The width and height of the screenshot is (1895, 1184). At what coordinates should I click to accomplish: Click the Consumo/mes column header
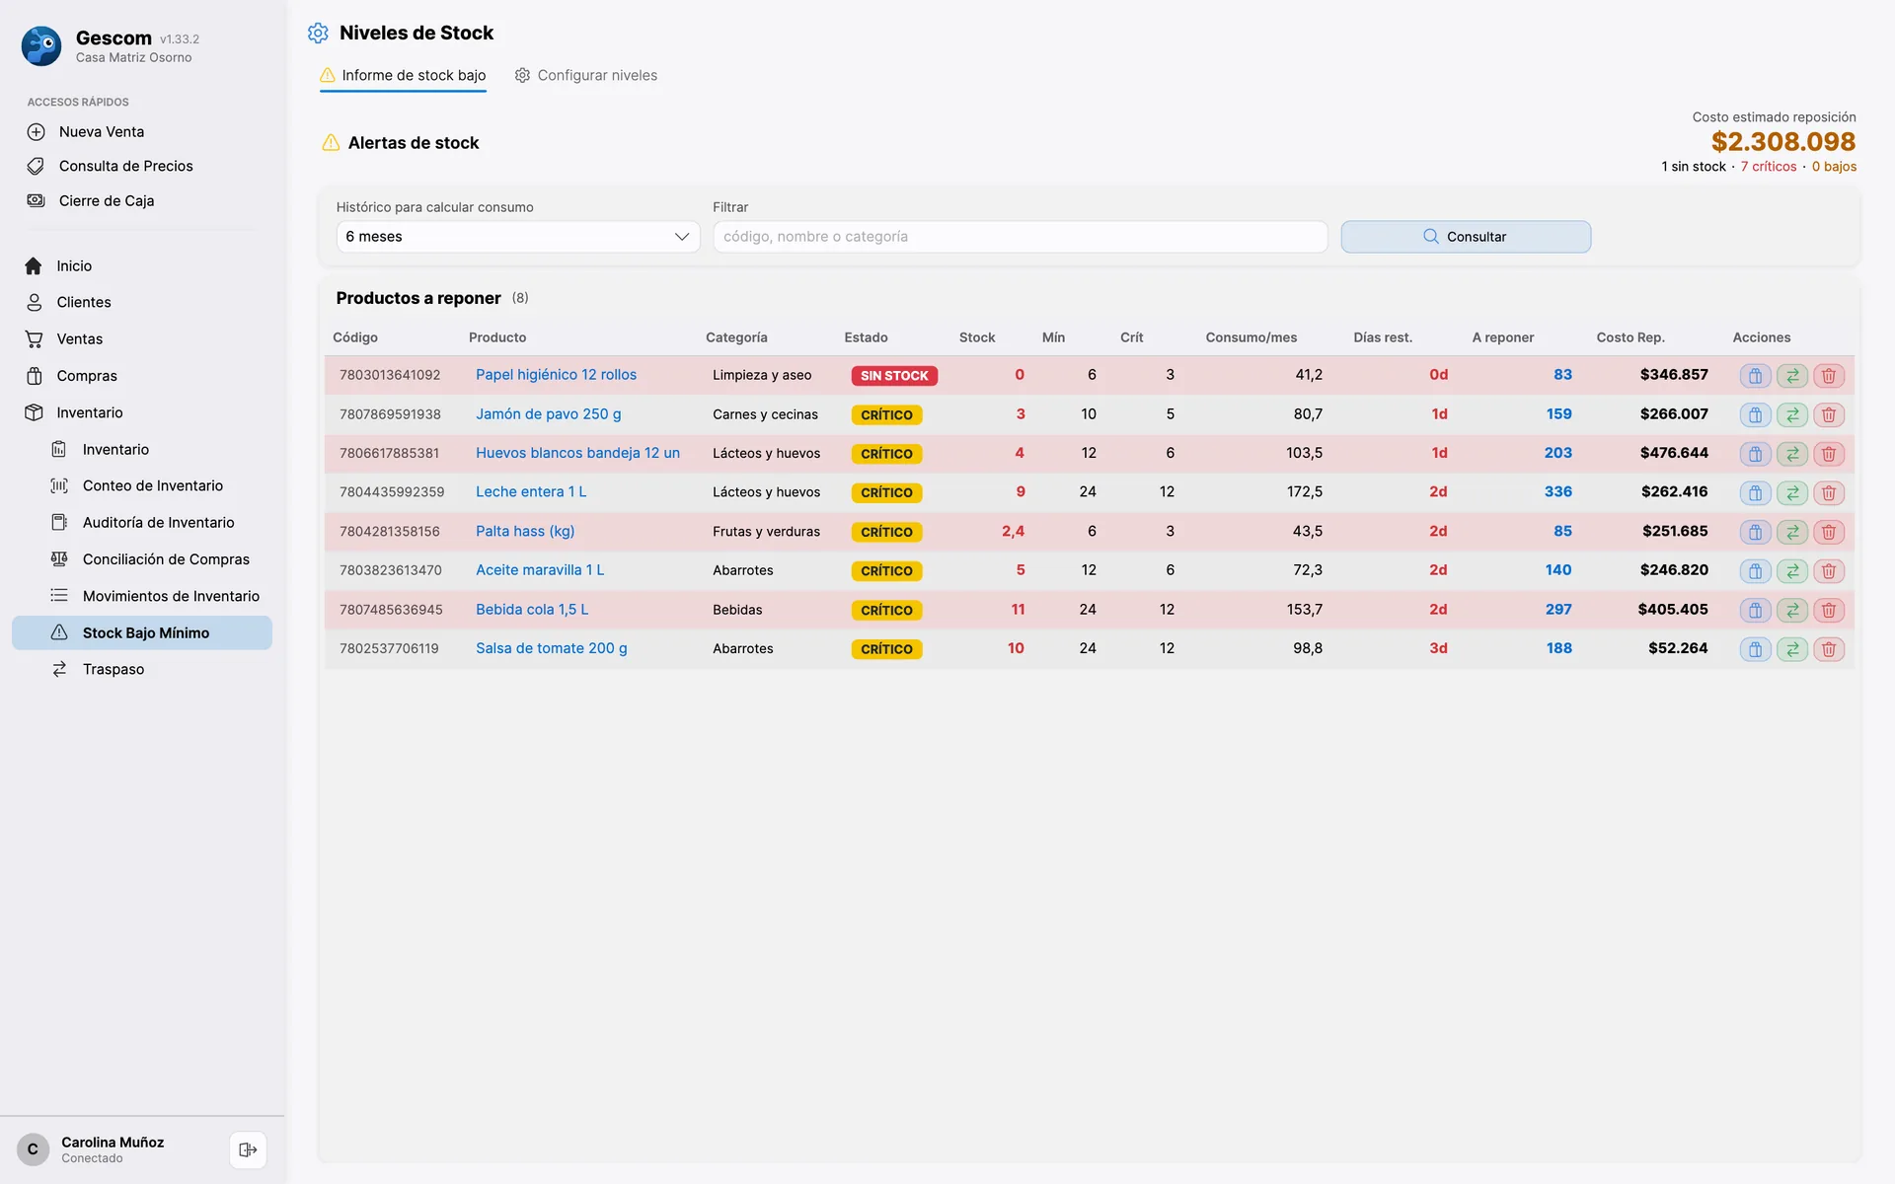click(1251, 337)
